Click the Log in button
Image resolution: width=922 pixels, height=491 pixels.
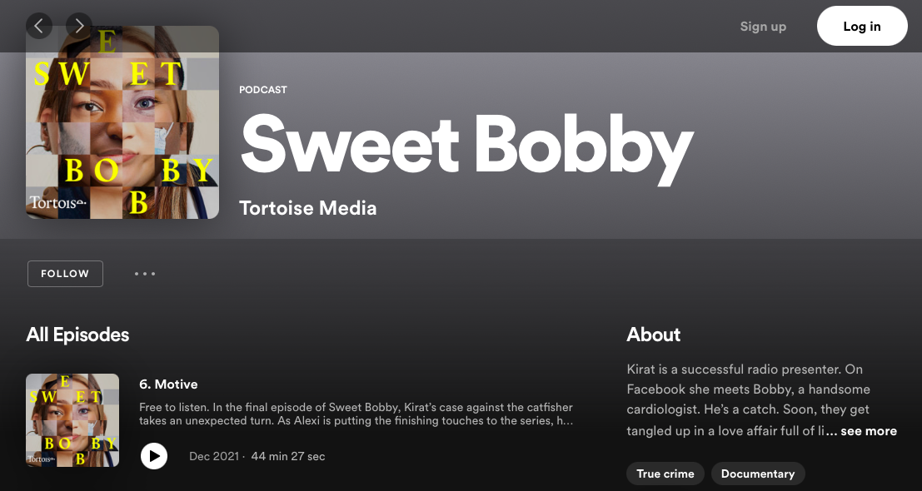[862, 26]
